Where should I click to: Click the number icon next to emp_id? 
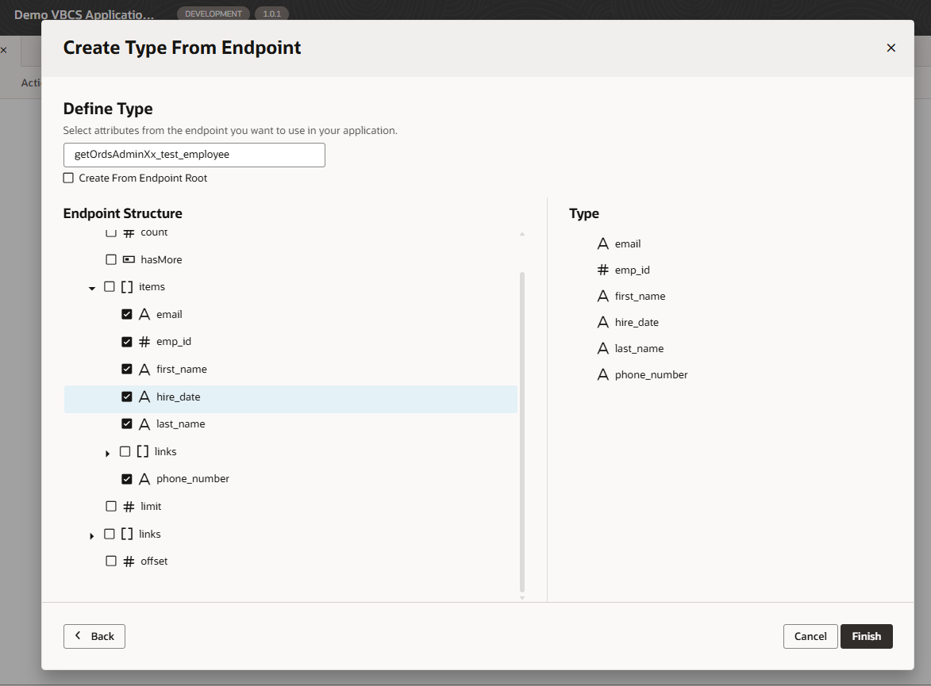click(x=144, y=342)
